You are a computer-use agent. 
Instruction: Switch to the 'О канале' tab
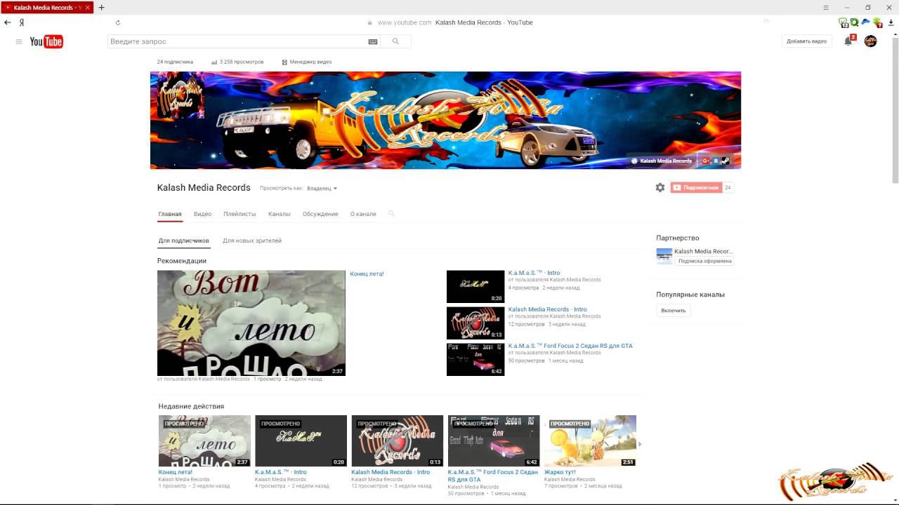(x=363, y=214)
